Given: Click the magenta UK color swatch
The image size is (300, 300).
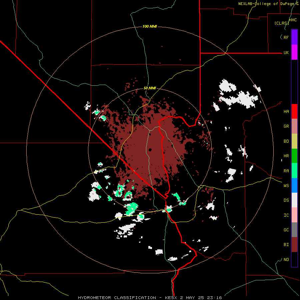Looking at the screenshot, I should pos(294,52).
